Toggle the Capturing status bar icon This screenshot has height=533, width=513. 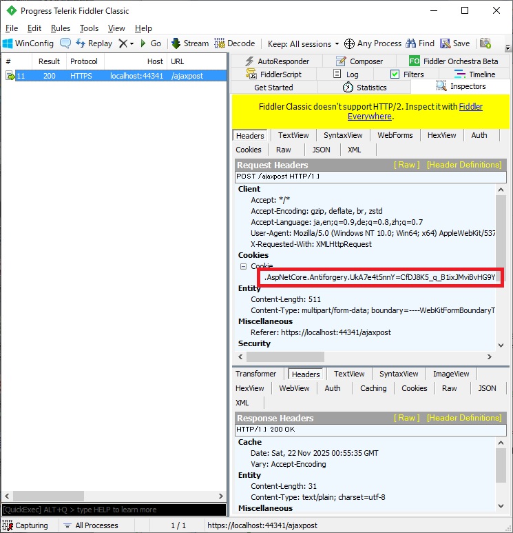pos(8,525)
